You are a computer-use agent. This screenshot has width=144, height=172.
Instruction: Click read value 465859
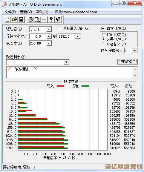130,124
